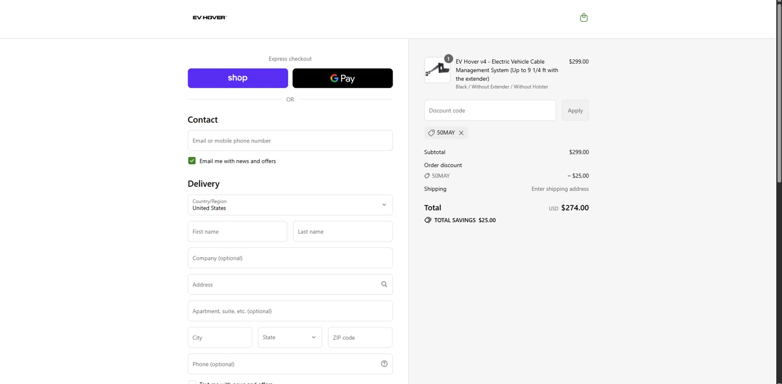This screenshot has width=782, height=384.
Task: Click the Total Savings tag icon
Action: point(428,220)
